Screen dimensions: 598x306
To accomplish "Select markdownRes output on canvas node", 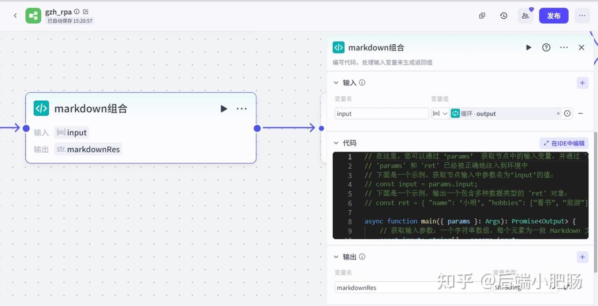I will [88, 149].
